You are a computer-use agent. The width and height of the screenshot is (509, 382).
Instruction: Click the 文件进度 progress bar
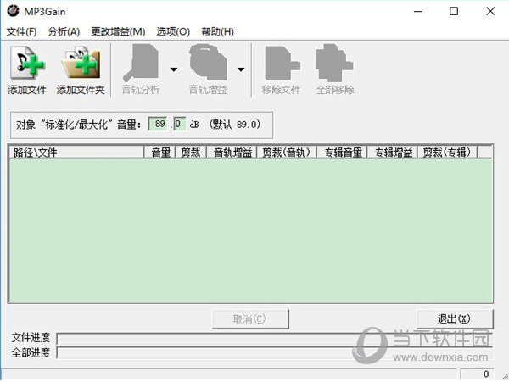point(275,339)
